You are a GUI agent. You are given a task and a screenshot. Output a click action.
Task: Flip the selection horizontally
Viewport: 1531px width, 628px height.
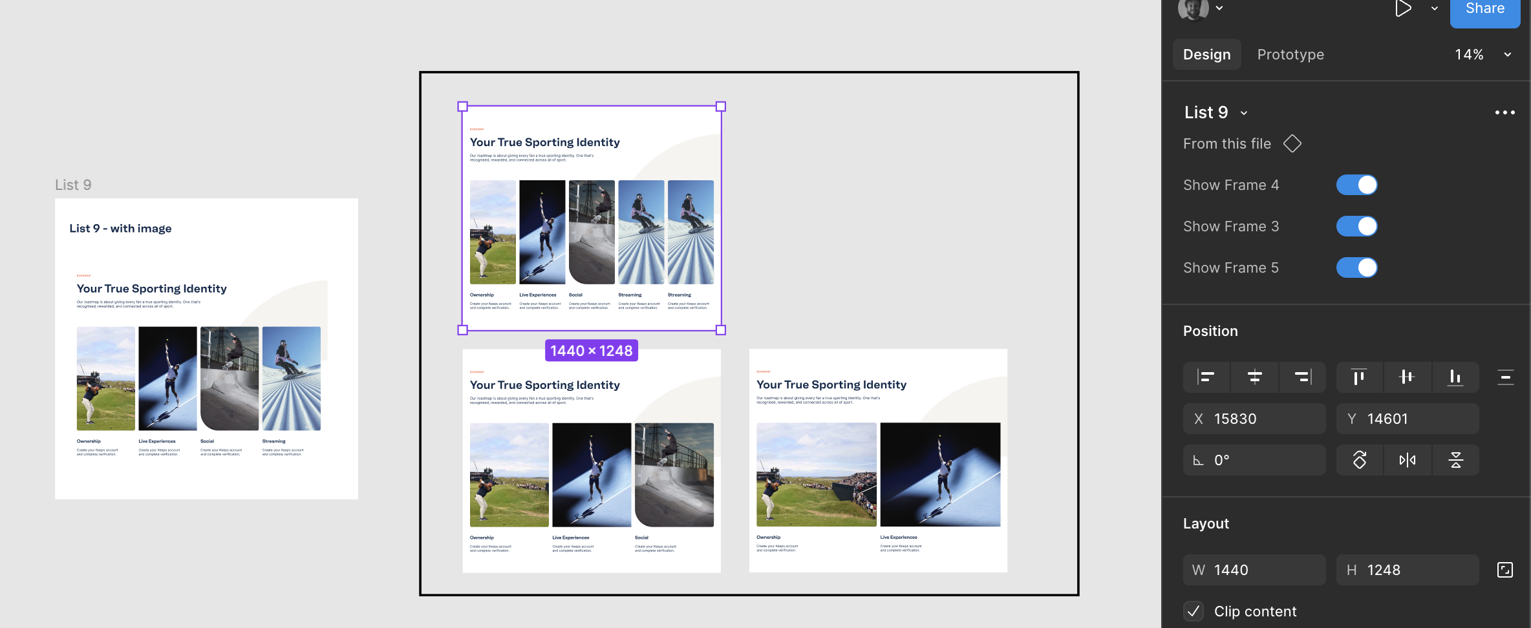(x=1408, y=460)
